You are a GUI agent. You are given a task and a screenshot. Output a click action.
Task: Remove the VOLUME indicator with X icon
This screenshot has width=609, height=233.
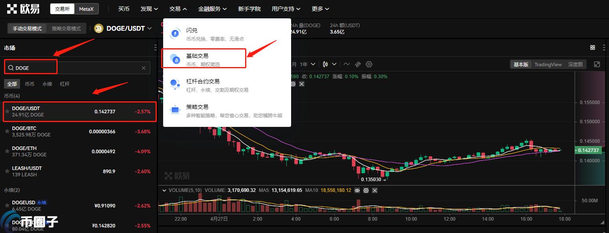point(375,191)
